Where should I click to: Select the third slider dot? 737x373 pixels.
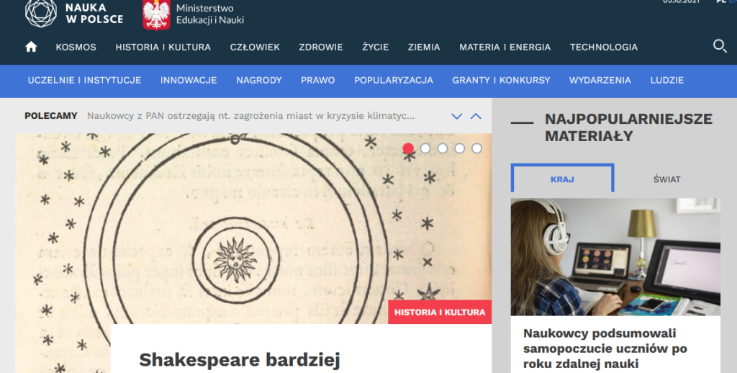coord(443,148)
